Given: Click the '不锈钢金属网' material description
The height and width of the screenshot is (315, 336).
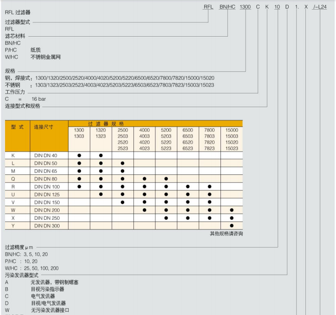Looking at the screenshot, I should click(45, 57).
